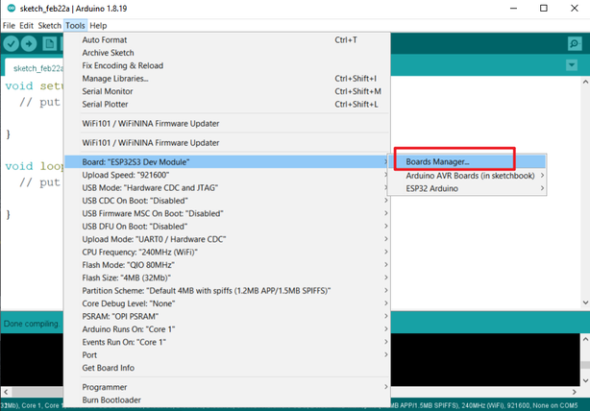Click the Verify checkmark toolbar icon
Screen dimensions: 590x411
point(12,43)
